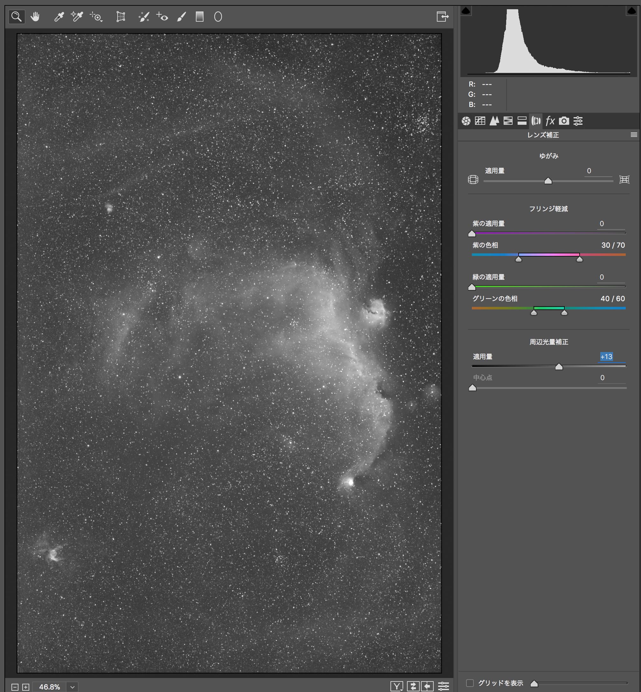Open the Tone Curve panel tab
641x692 pixels.
(x=480, y=121)
